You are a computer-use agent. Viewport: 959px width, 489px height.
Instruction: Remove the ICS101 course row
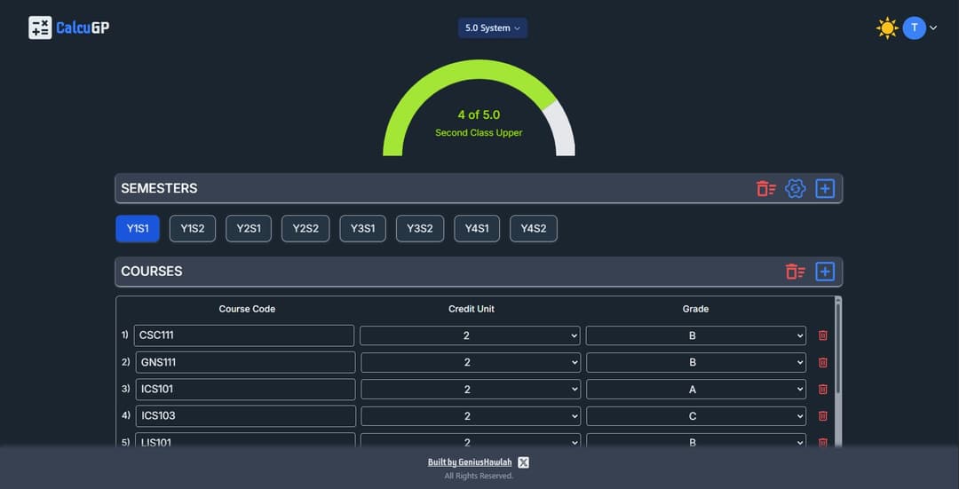pyautogui.click(x=823, y=389)
